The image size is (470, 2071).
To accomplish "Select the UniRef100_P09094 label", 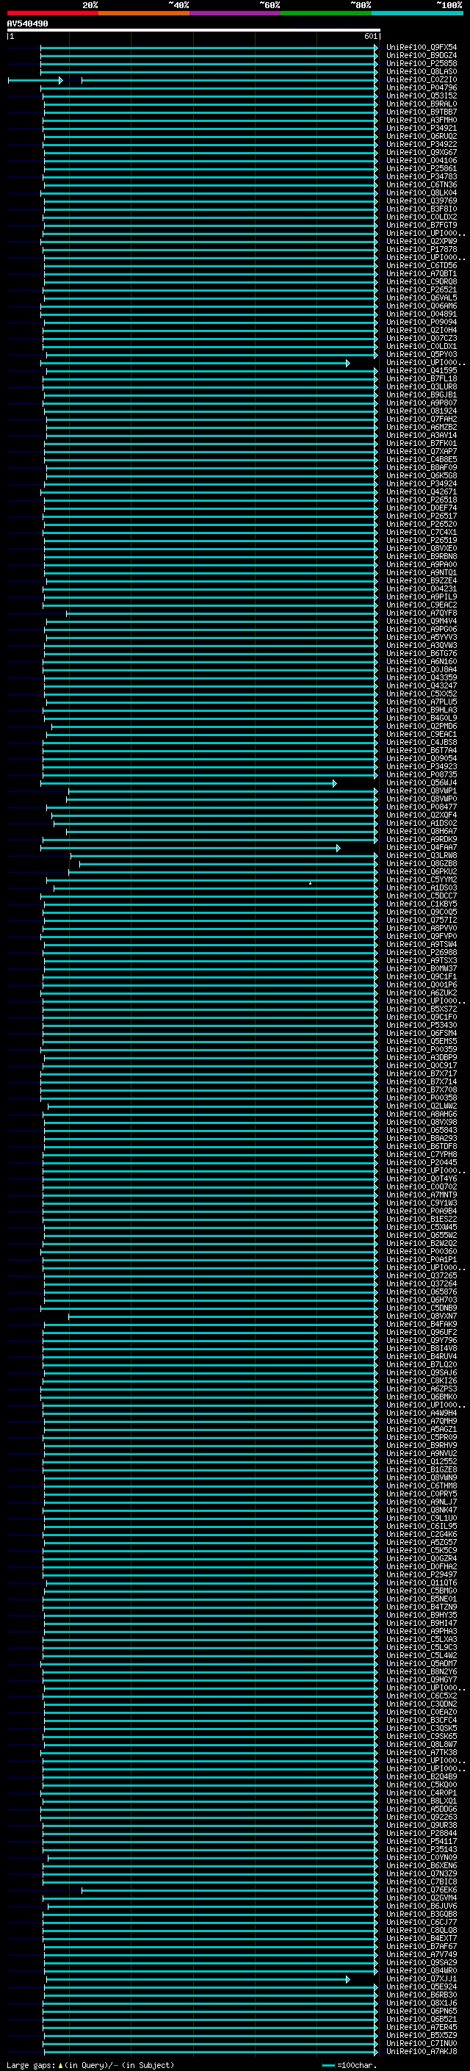I will point(421,323).
